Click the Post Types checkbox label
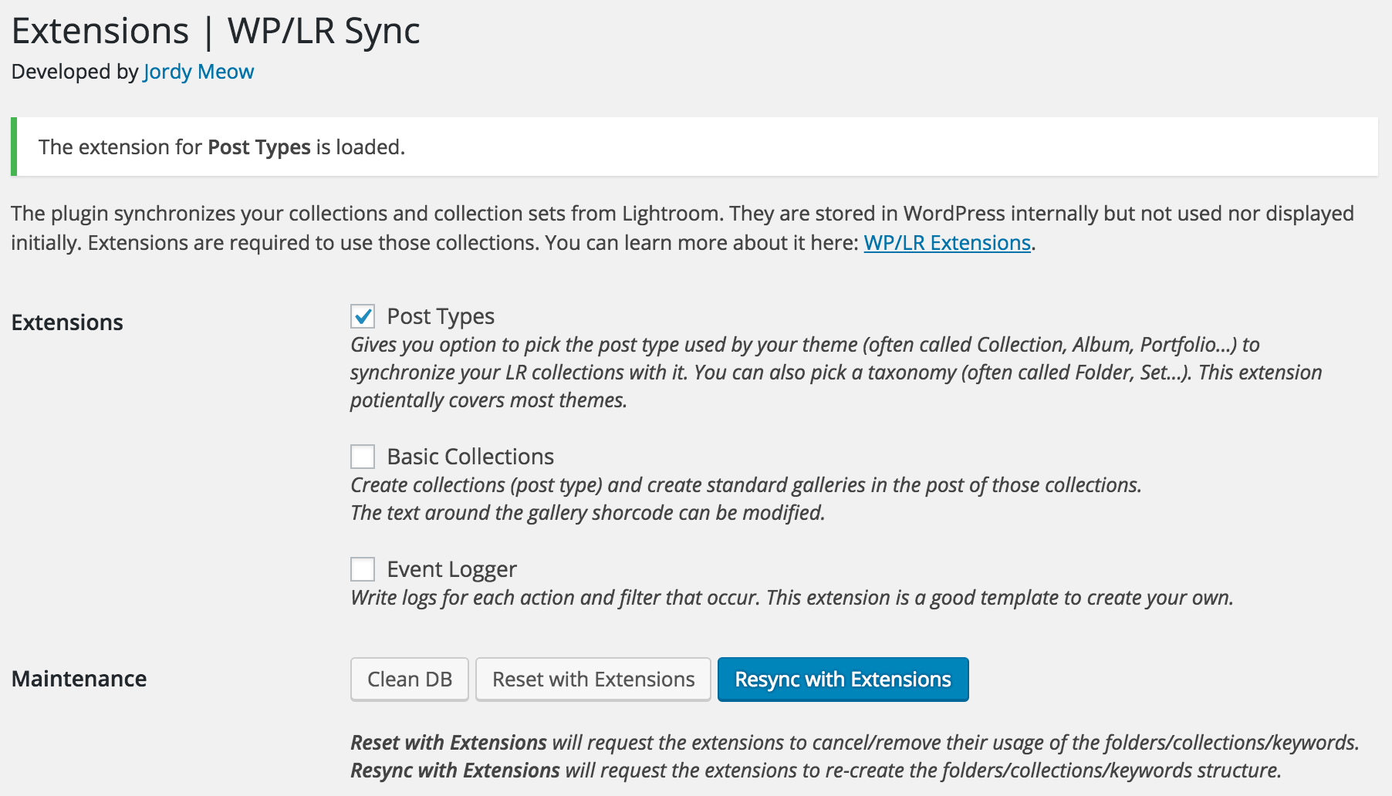 coord(441,316)
